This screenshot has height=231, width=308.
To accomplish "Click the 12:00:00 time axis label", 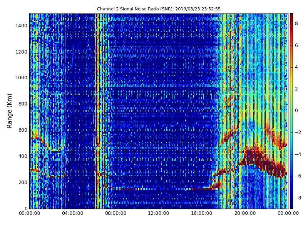I will (x=159, y=213).
